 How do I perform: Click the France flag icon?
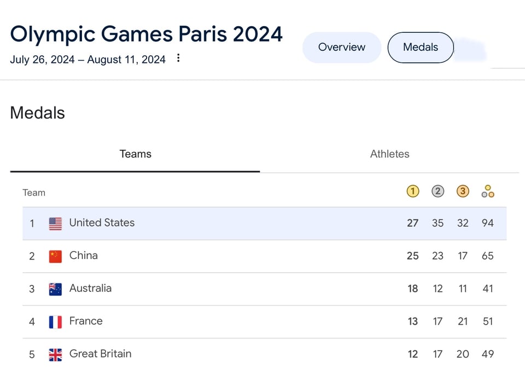tap(55, 322)
